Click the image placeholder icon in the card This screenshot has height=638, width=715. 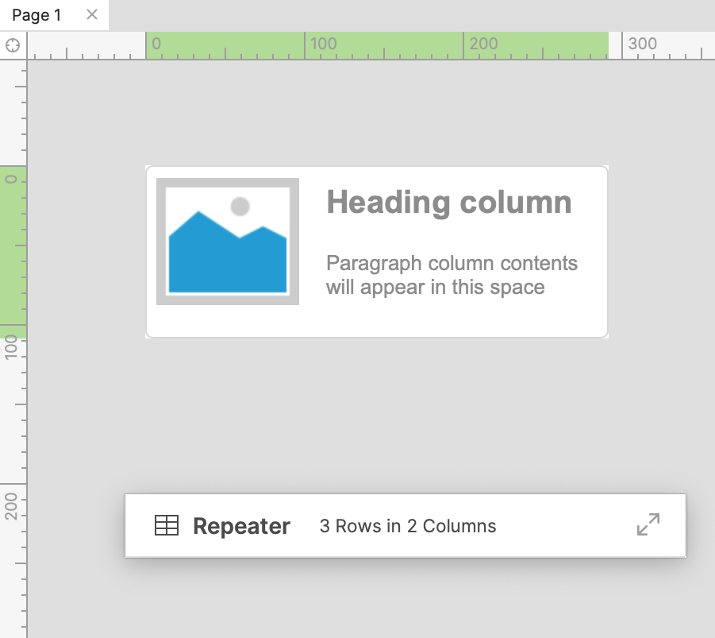(228, 242)
